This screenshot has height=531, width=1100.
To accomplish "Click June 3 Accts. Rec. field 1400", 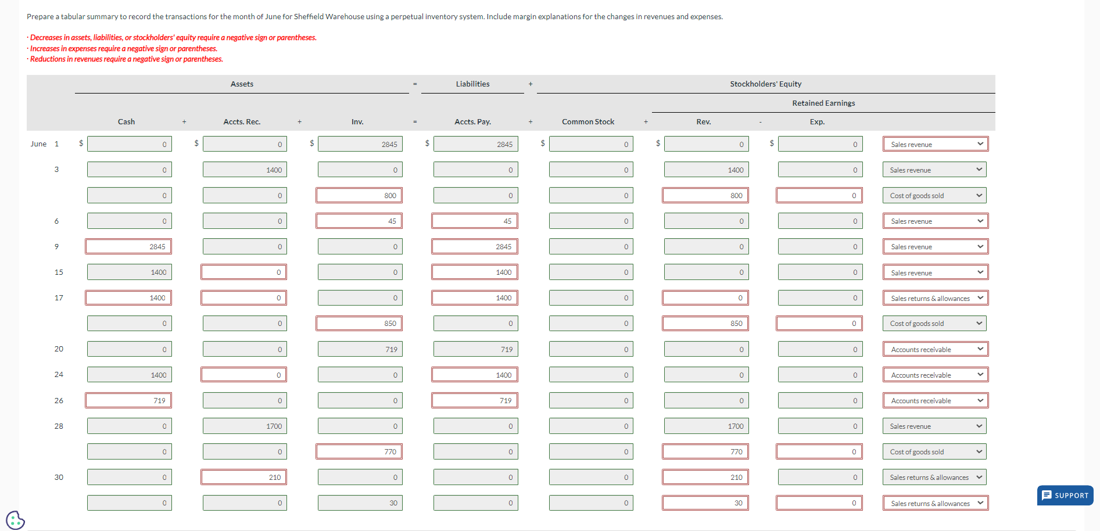I will (245, 170).
